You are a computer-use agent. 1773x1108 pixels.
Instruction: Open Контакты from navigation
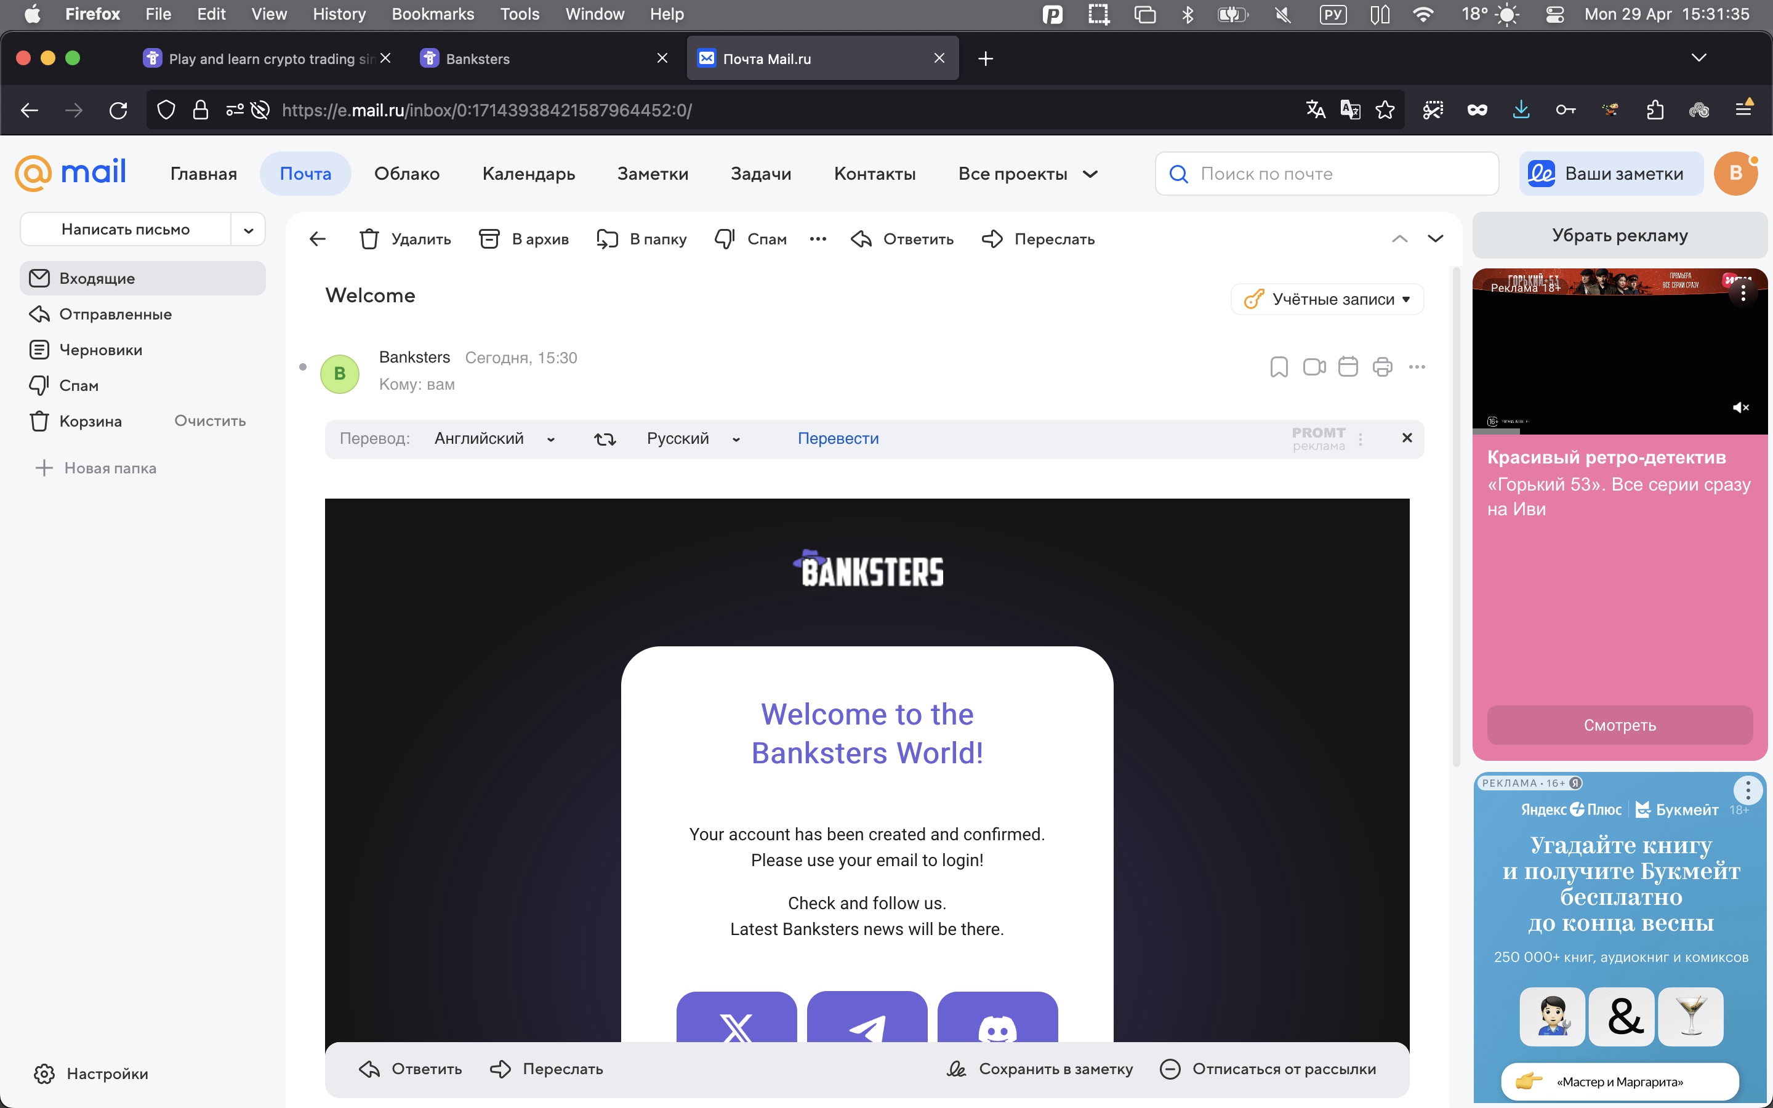(x=875, y=174)
